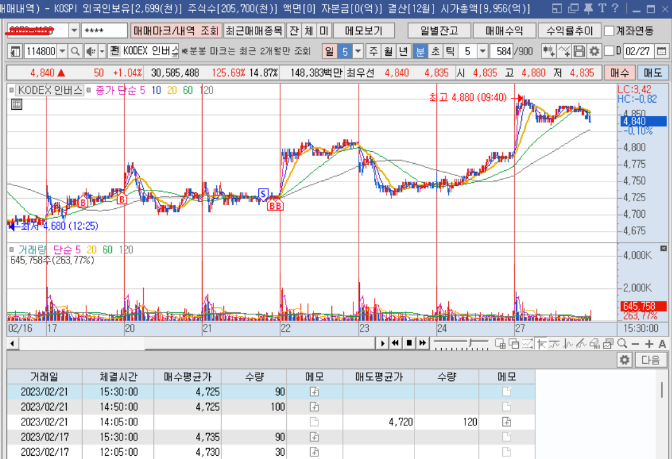Click the T font icon in the title bar
Viewport: 672px width, 459px height.
[603, 8]
